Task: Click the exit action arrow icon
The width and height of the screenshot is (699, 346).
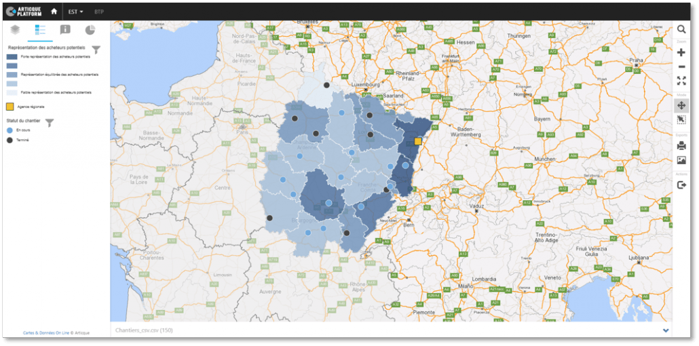Action: pos(681,185)
